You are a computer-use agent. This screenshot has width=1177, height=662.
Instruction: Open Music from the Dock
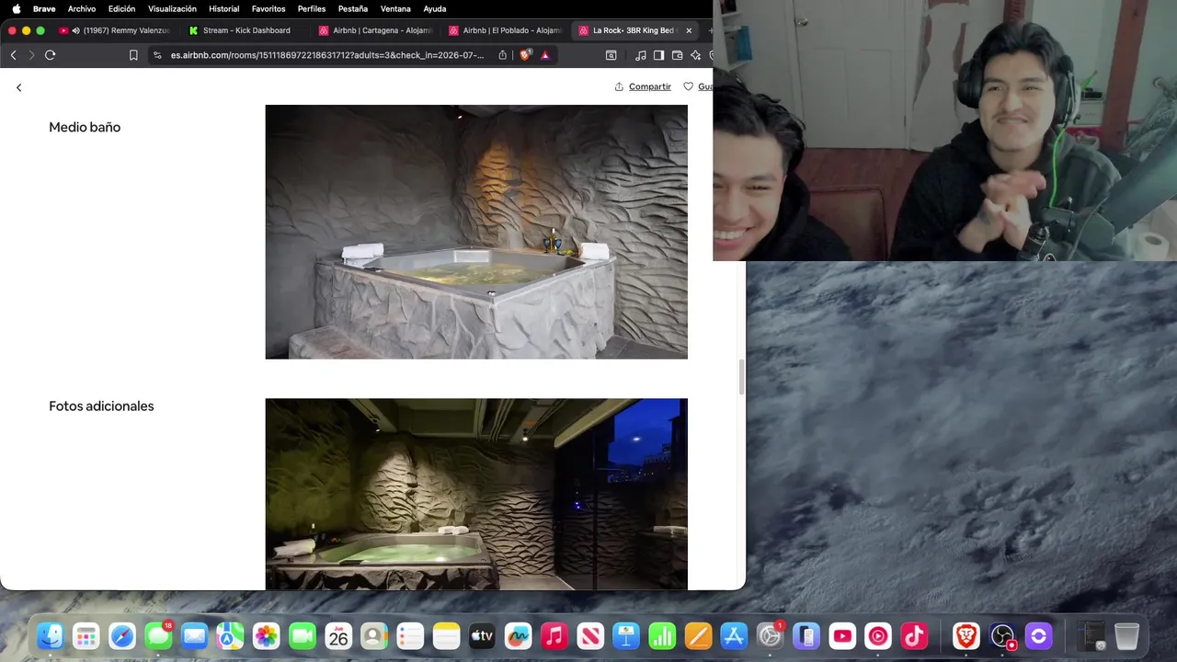(554, 636)
